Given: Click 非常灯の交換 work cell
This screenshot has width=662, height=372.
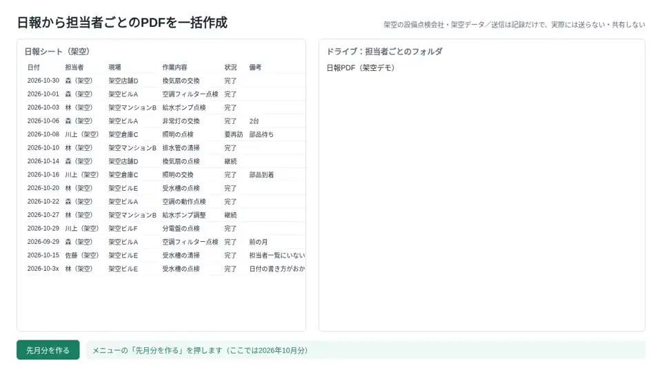Looking at the screenshot, I should point(181,121).
